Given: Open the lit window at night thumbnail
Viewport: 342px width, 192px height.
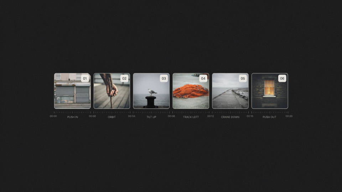Looking at the screenshot, I should point(270,91).
